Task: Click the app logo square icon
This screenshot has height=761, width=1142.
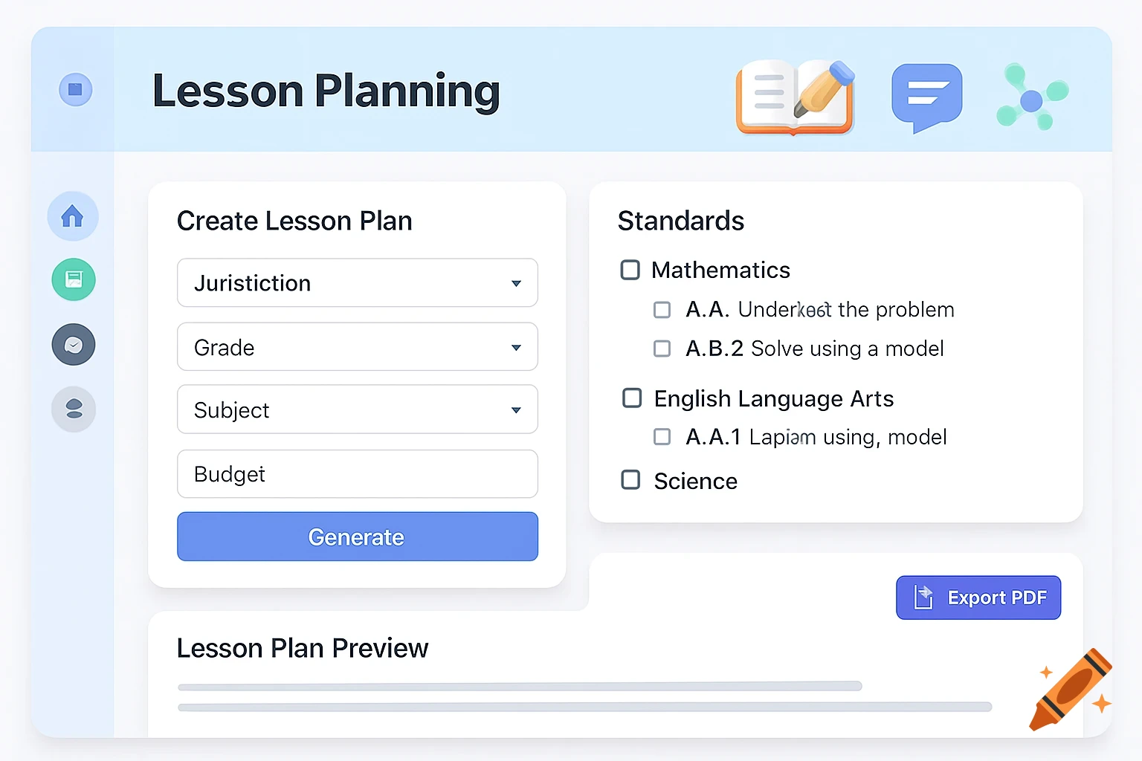Action: pos(74,89)
